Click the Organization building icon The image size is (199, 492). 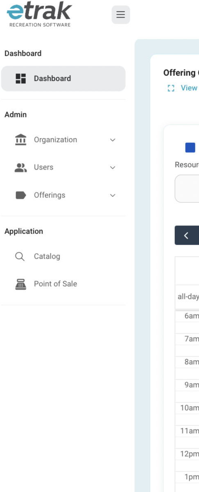point(20,140)
